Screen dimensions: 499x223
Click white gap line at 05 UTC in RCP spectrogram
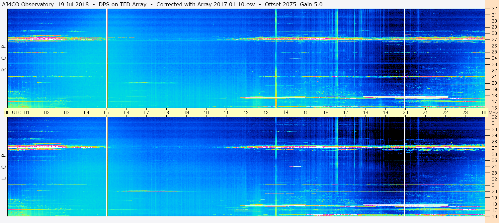[x=107, y=58]
